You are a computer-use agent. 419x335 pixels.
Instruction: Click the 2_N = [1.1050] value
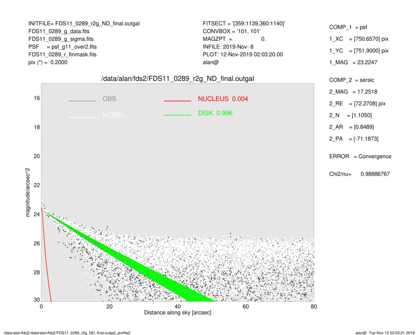[350, 115]
